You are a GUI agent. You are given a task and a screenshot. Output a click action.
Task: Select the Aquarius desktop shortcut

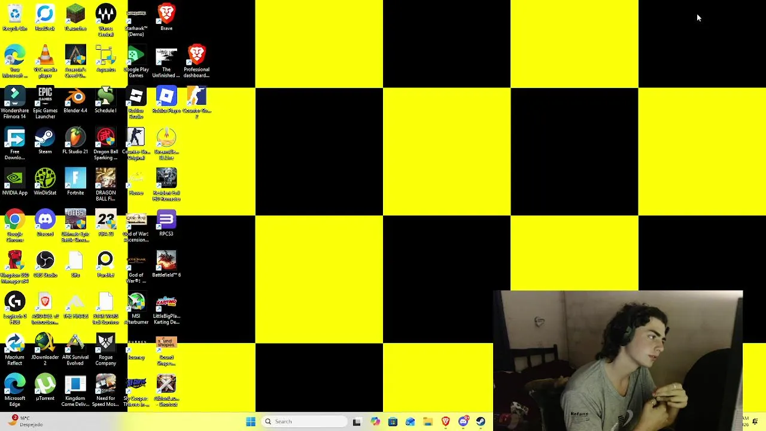tap(105, 59)
